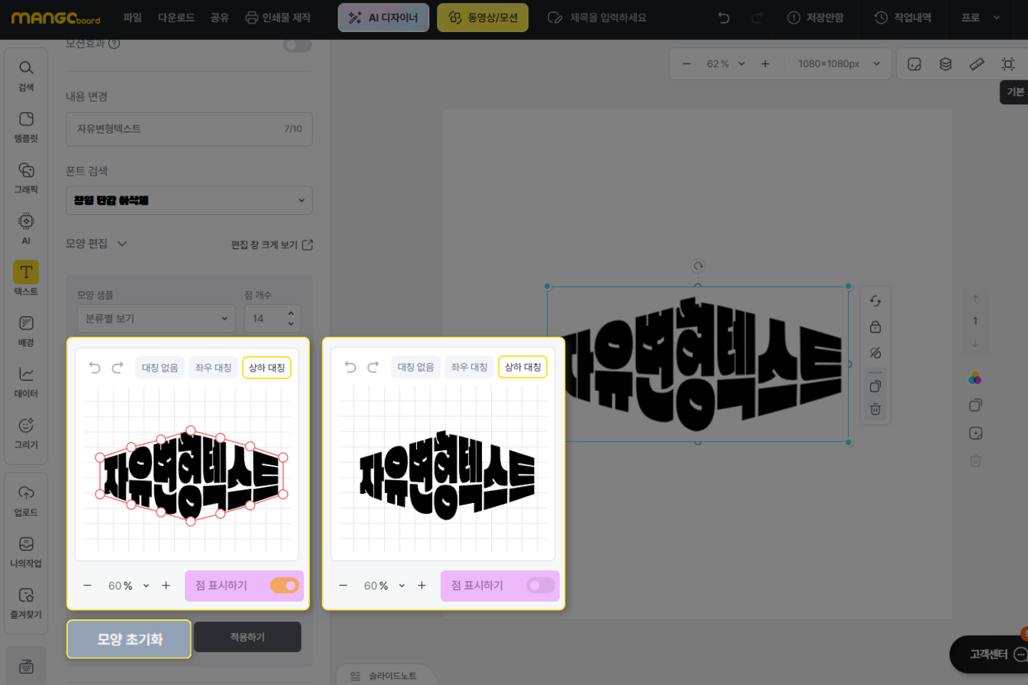The image size is (1028, 685).
Task: Open the 업로드 upload panel
Action: point(26,500)
